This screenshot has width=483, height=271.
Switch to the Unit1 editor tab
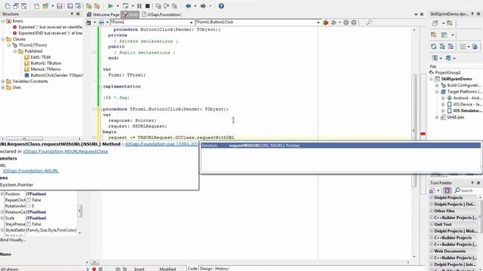click(131, 14)
